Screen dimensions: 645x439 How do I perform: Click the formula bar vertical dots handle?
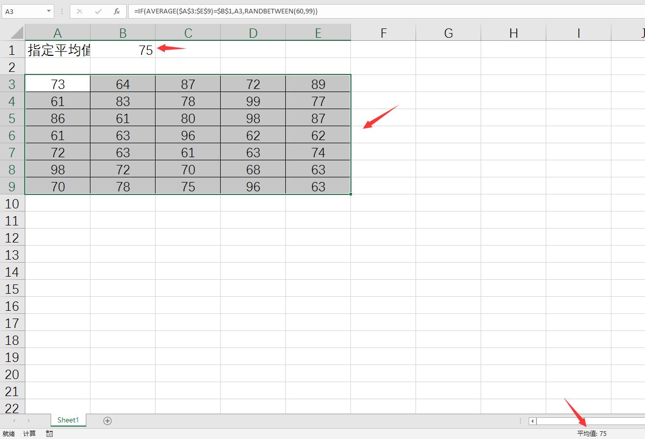(62, 11)
